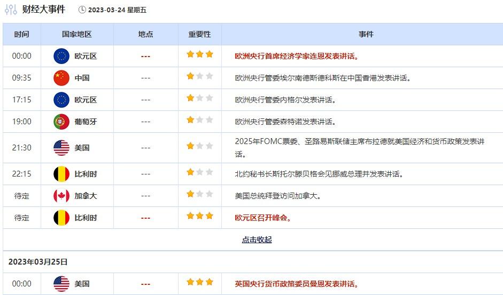The image size is (503, 295).
Task: Click the US flag in the 03月25日 row
Action: click(x=61, y=284)
